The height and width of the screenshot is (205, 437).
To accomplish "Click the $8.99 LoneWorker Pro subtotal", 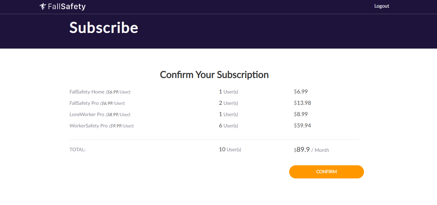I will (x=301, y=114).
